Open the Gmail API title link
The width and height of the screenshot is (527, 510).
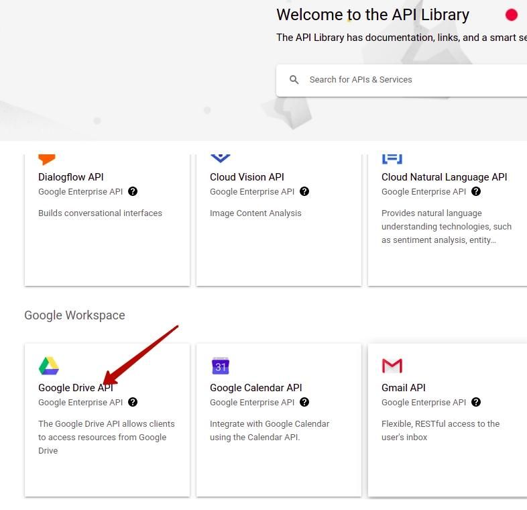point(404,388)
